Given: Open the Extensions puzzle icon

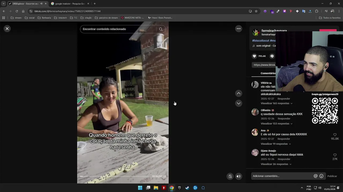Looking at the screenshot, I should click(316, 11).
